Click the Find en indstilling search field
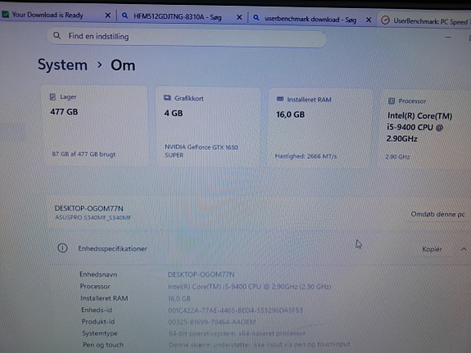Image resolution: width=471 pixels, height=353 pixels. [187, 37]
